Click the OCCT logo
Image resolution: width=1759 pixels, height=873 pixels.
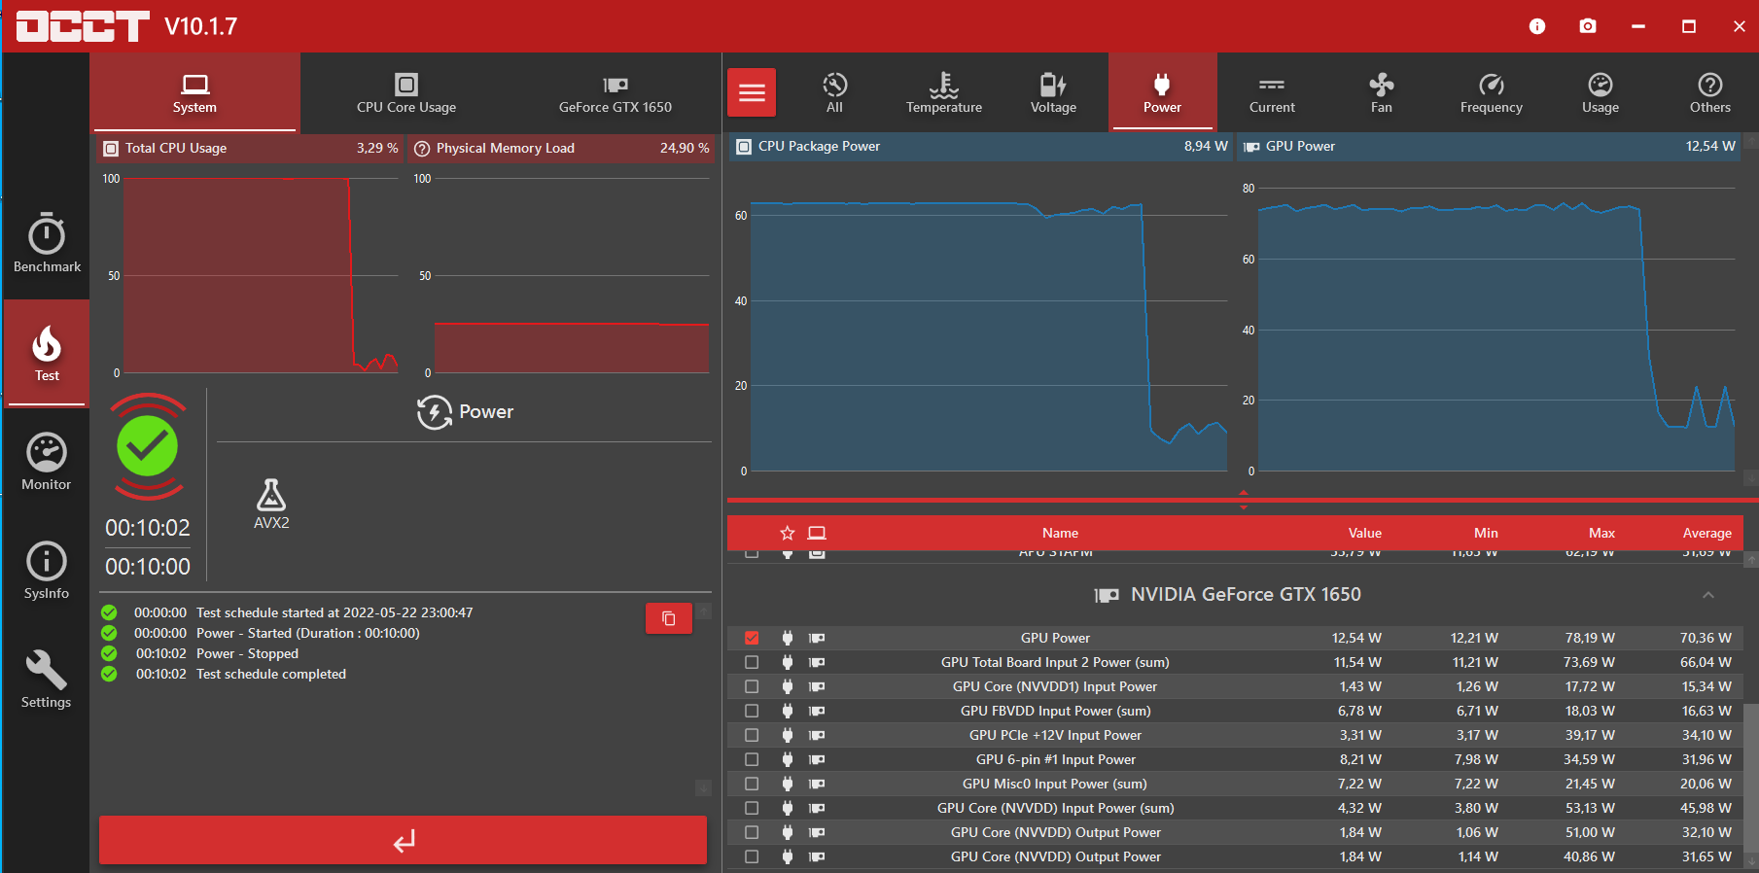pyautogui.click(x=83, y=26)
